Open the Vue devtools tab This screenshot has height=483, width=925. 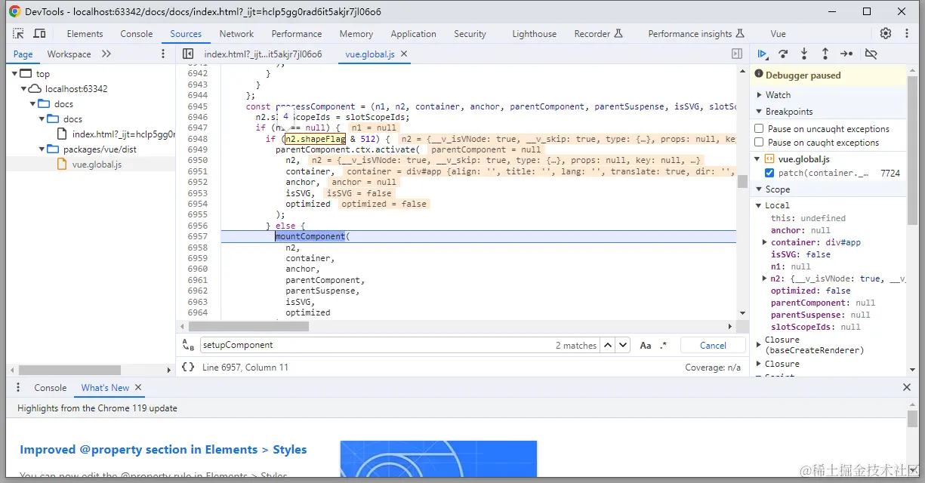coord(778,34)
